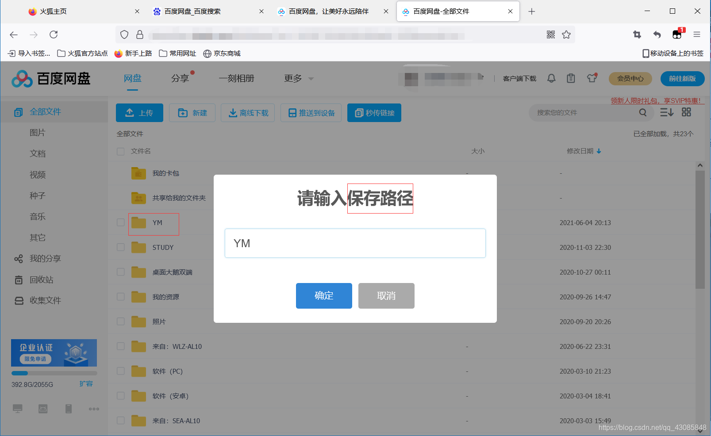The width and height of the screenshot is (711, 436).
Task: Open 客户端下载 link
Action: pyautogui.click(x=520, y=79)
